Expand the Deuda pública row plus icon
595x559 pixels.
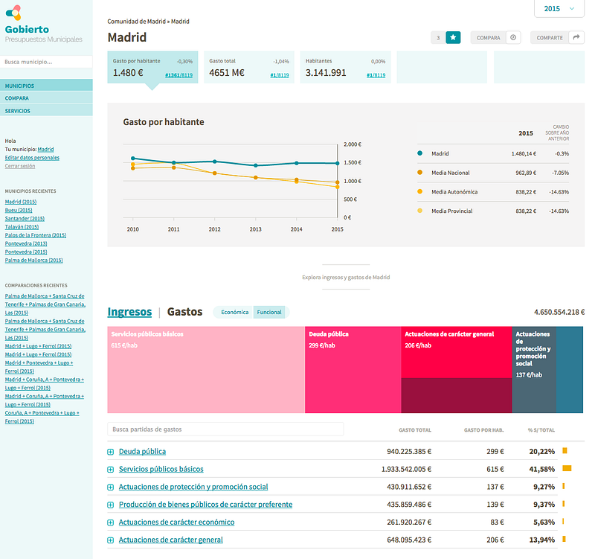click(x=110, y=452)
